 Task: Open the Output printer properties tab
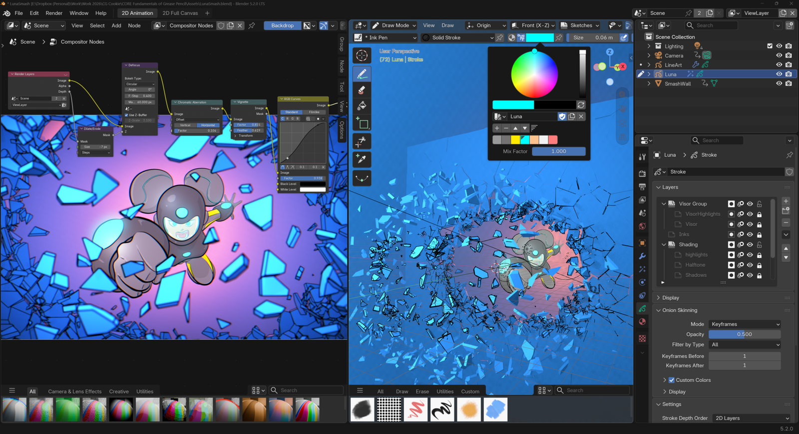coord(642,187)
